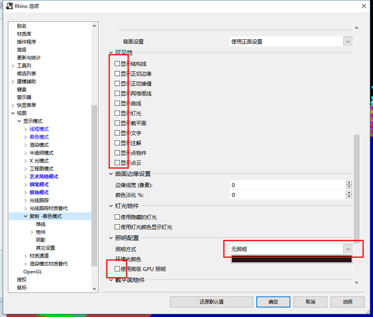Select 极地模式 in the tree
The image size is (373, 317).
tap(39, 192)
